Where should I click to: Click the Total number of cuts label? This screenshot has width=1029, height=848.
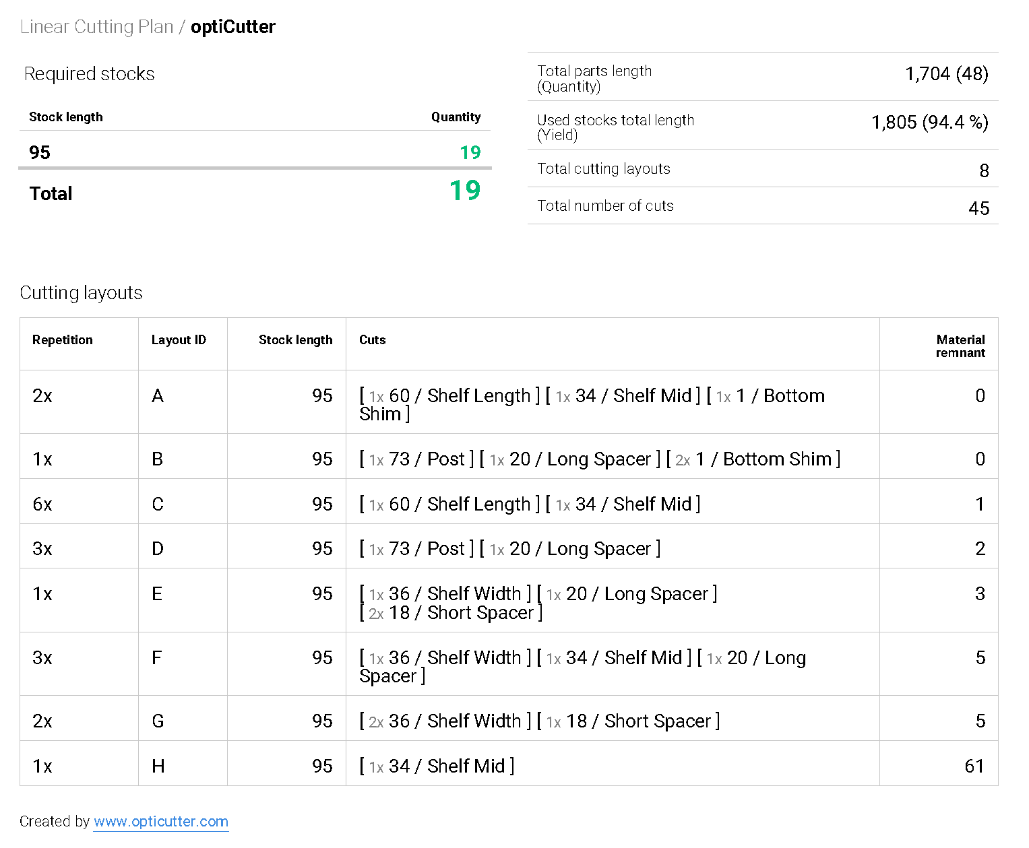(x=605, y=206)
